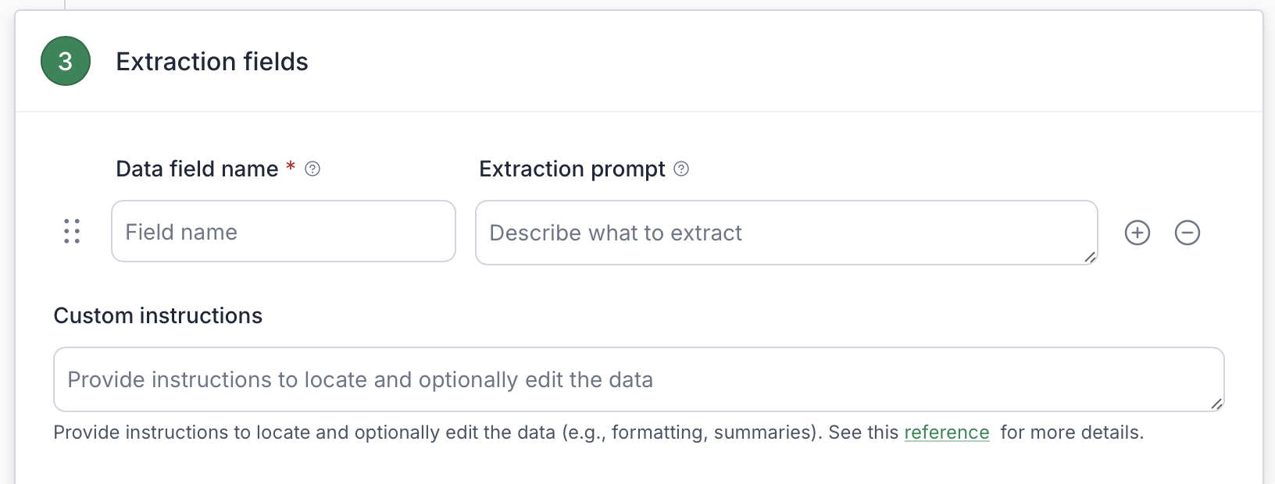This screenshot has height=484, width=1275.
Task: Click resize grip of Custom instructions box
Action: (1217, 404)
